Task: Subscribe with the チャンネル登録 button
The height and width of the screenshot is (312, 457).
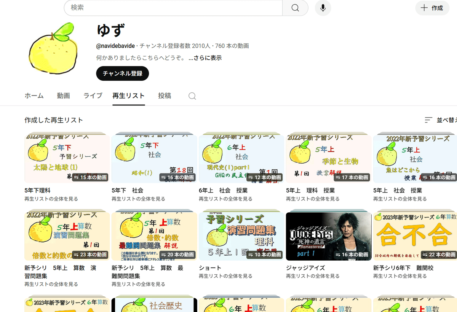Action: [x=122, y=73]
